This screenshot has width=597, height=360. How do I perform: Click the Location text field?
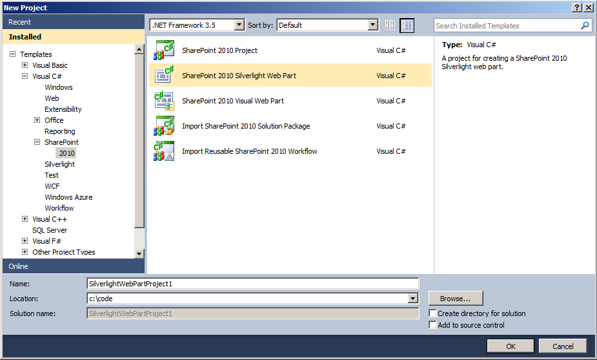pos(247,299)
